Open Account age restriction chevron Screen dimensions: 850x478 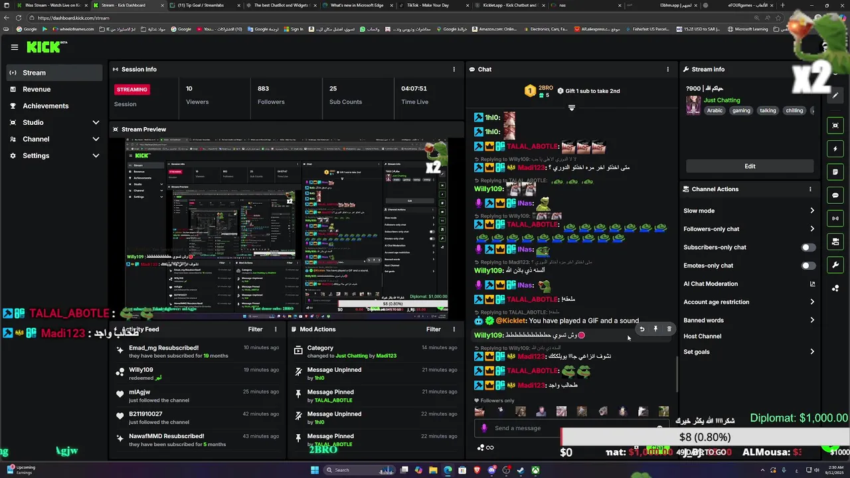[x=811, y=302]
